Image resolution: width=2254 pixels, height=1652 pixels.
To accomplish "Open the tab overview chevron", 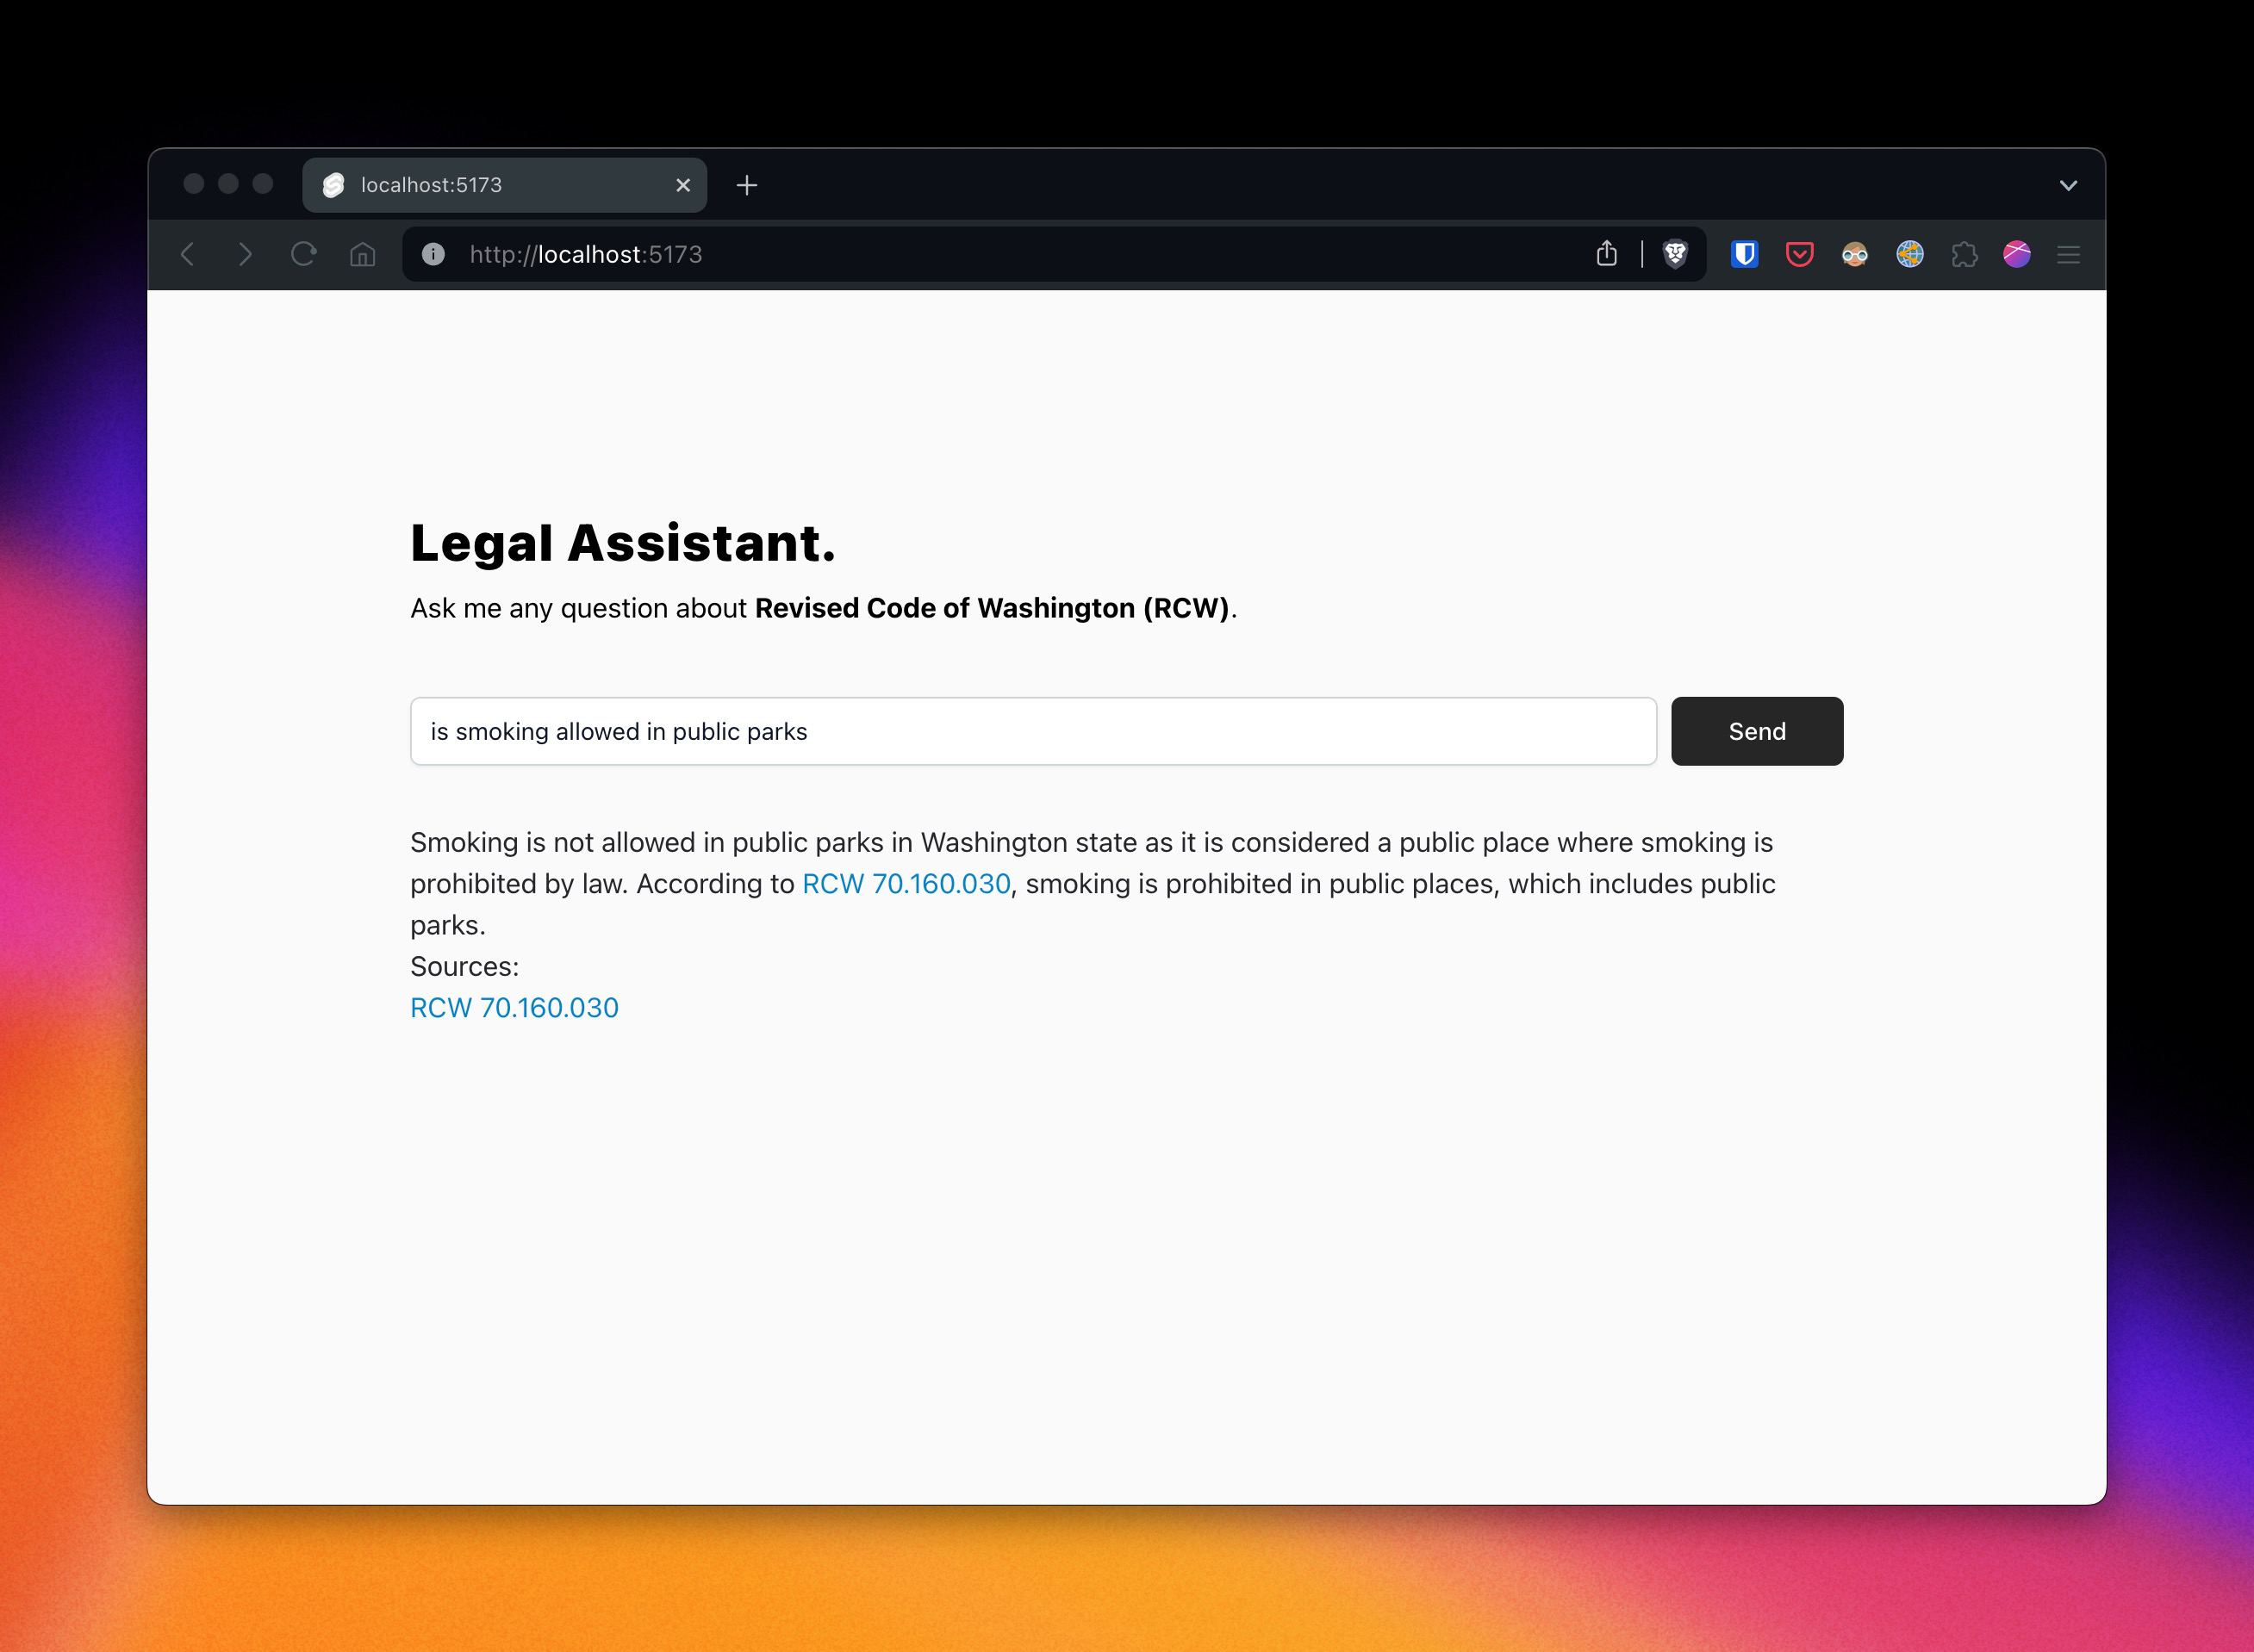I will [2067, 185].
